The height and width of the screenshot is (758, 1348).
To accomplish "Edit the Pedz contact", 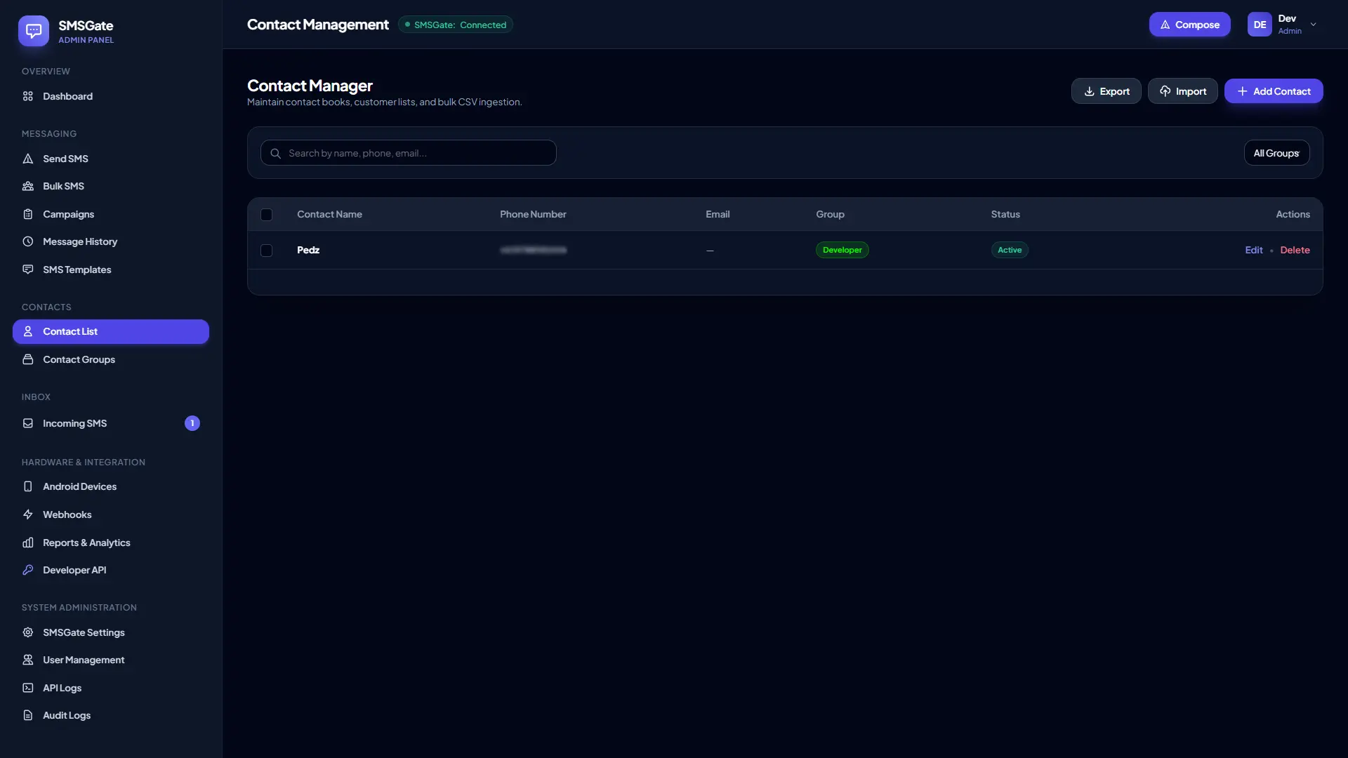I will pos(1253,250).
